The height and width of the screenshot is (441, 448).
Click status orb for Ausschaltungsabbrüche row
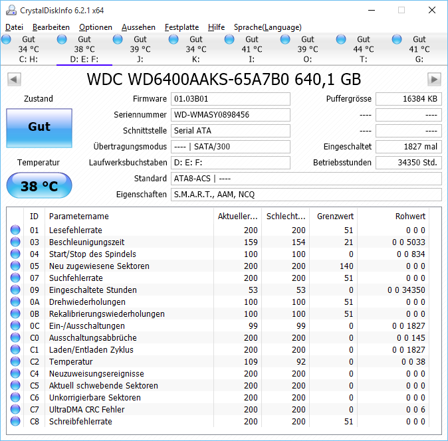click(15, 337)
